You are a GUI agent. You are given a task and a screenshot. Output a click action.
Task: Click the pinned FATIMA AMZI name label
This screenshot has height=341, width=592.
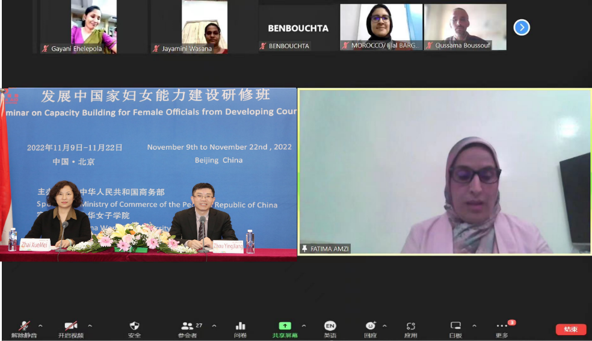pyautogui.click(x=325, y=248)
